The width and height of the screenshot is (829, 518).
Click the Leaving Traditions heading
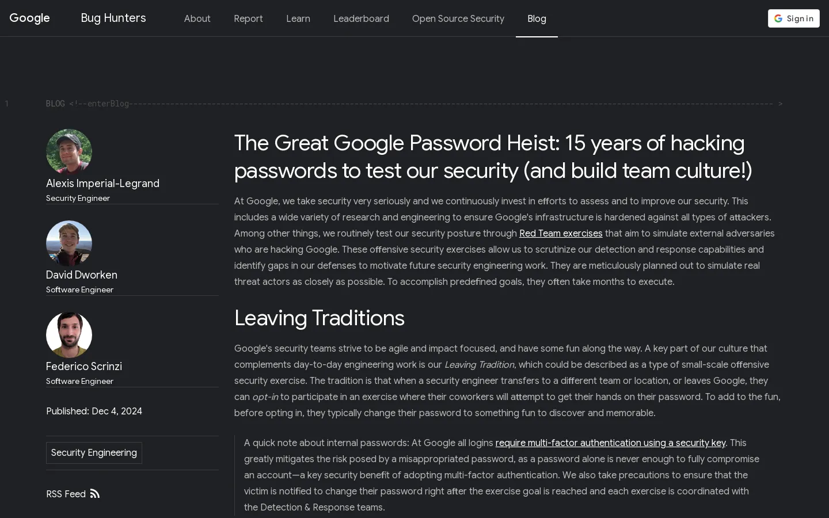pyautogui.click(x=320, y=318)
